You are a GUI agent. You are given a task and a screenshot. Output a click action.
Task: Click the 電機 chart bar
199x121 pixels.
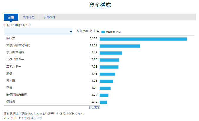105,88
